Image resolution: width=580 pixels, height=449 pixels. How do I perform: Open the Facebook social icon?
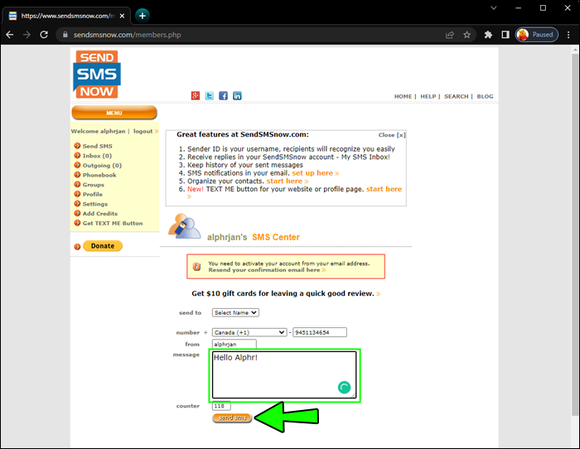point(223,96)
